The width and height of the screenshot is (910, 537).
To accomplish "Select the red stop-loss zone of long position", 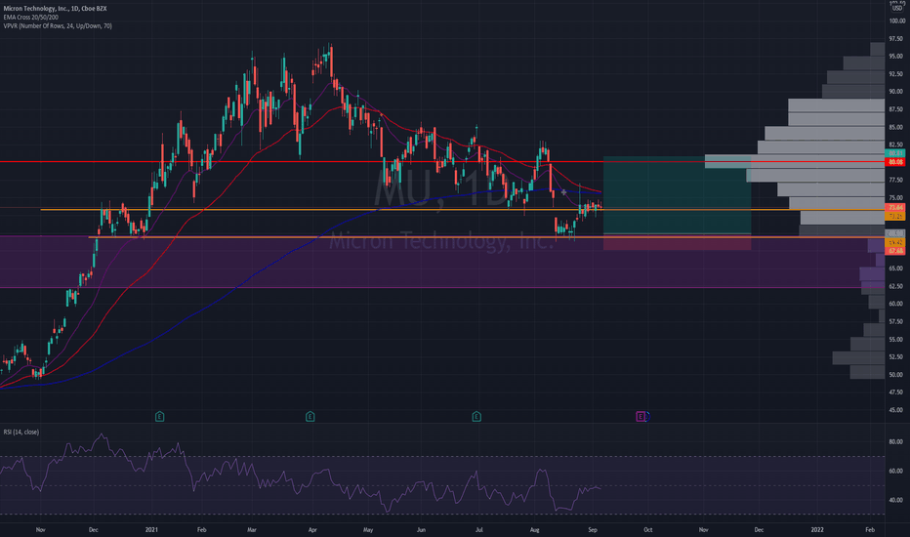I will [678, 242].
